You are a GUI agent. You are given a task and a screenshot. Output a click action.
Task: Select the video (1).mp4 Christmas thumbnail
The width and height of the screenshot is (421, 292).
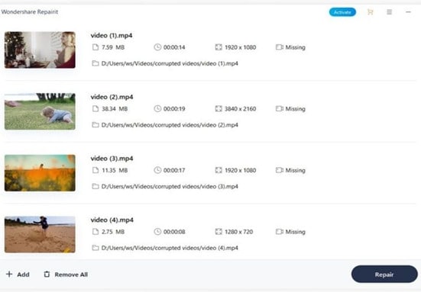[x=40, y=50]
